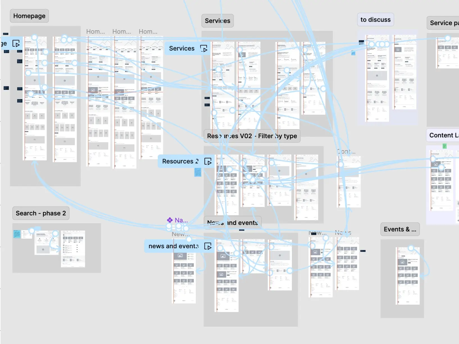This screenshot has width=459, height=344.
Task: Select the 'to discuss' section label
Action: coord(376,20)
